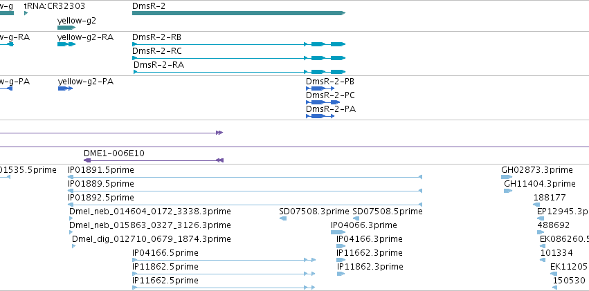Click the DME1-006E10 feature label
The width and height of the screenshot is (589, 291).
[114, 153]
